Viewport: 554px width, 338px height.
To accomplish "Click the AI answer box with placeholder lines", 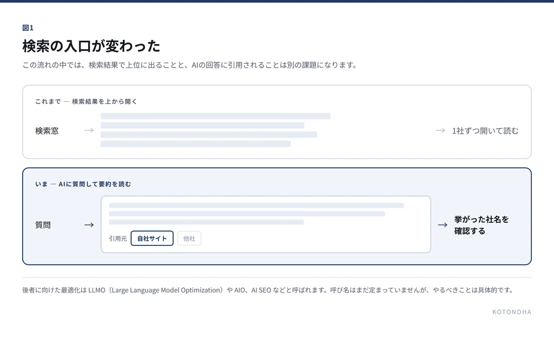I will point(266,224).
